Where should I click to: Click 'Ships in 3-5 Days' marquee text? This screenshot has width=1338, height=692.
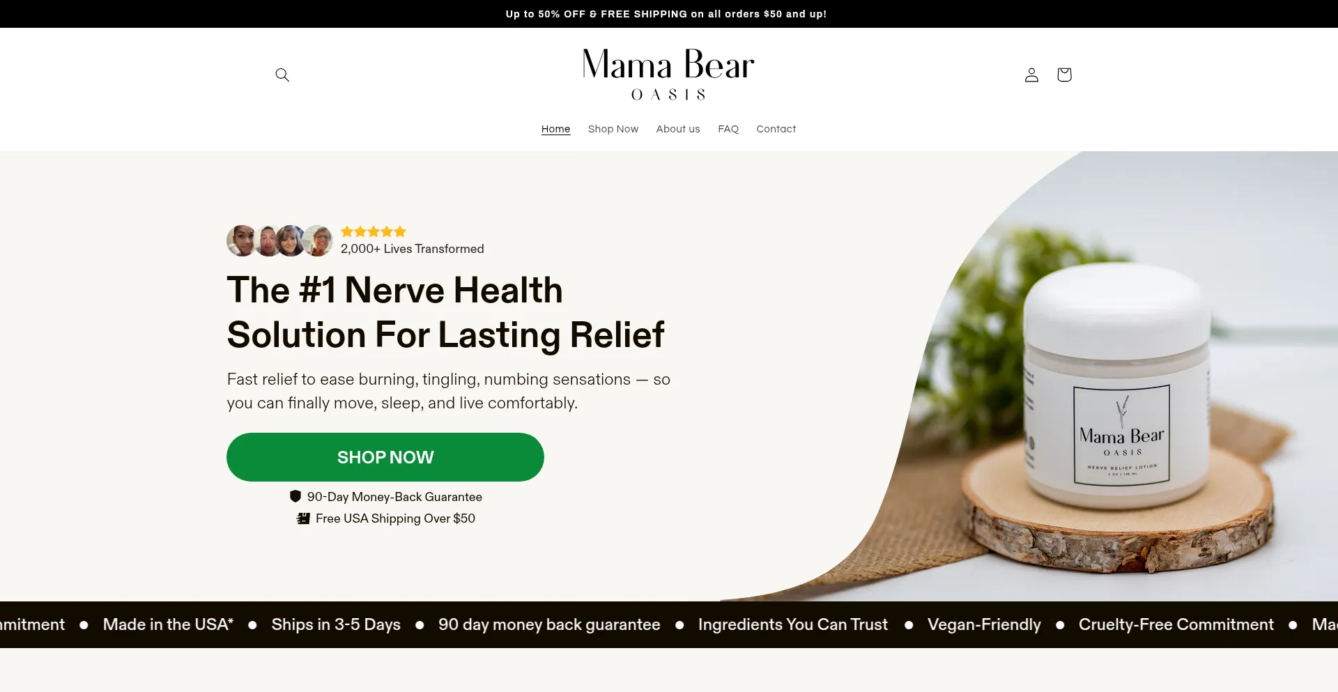click(336, 624)
